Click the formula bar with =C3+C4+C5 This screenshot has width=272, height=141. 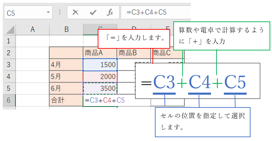point(156,13)
